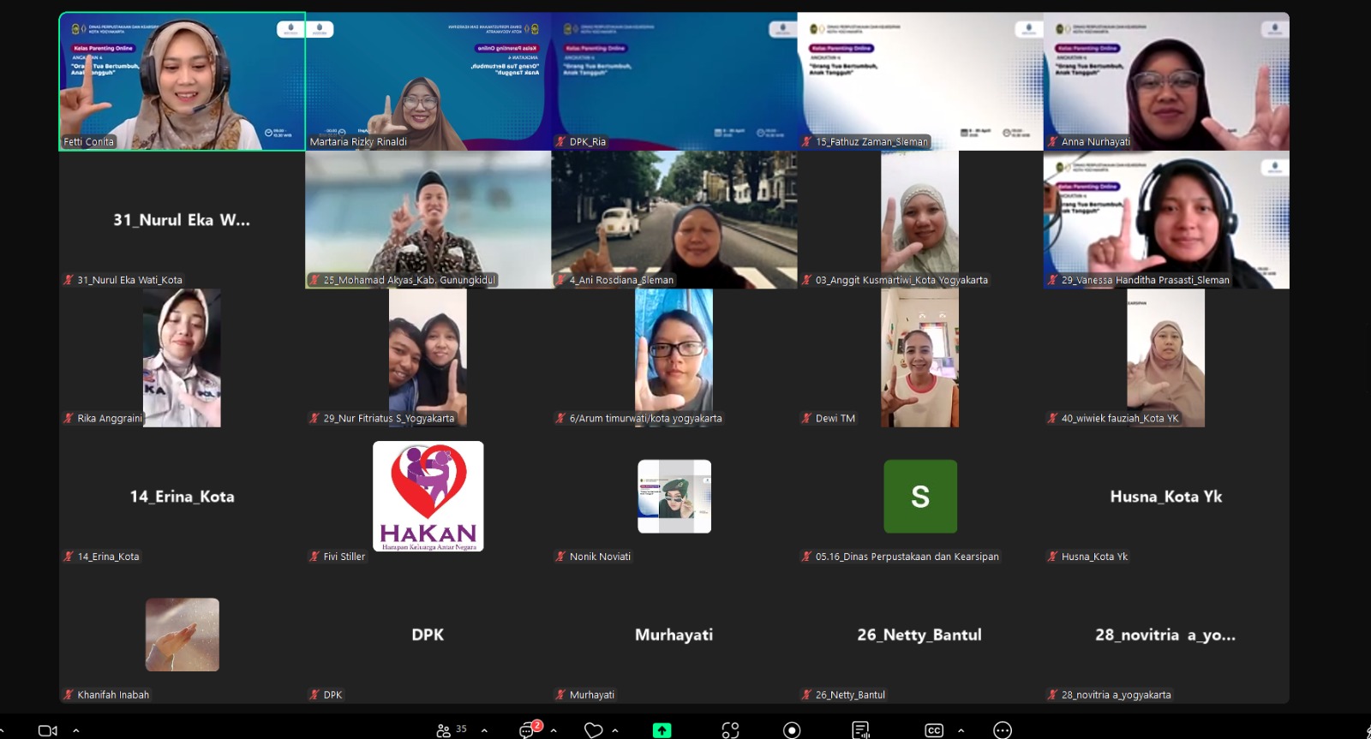Open the apps icon in the toolbar
This screenshot has width=1371, height=739.
(730, 730)
